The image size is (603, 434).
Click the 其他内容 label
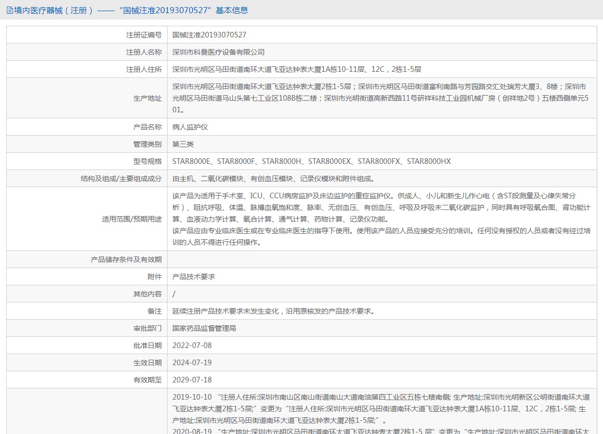tap(147, 294)
